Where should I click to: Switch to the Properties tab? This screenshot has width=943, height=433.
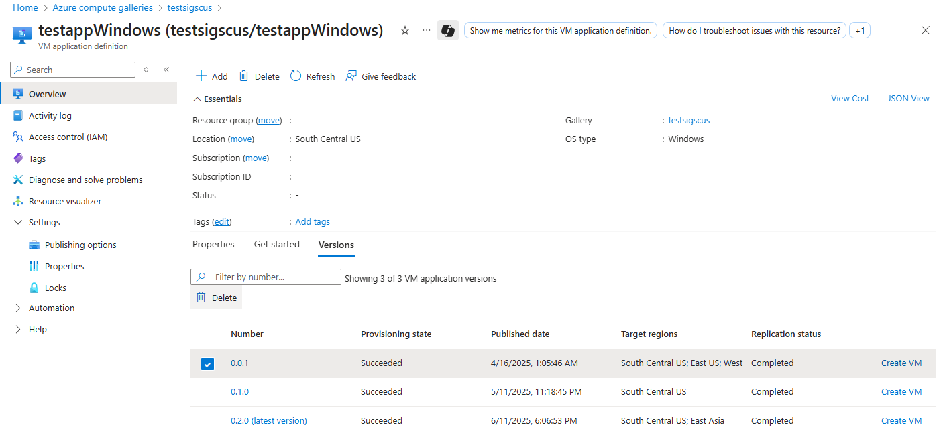point(213,244)
